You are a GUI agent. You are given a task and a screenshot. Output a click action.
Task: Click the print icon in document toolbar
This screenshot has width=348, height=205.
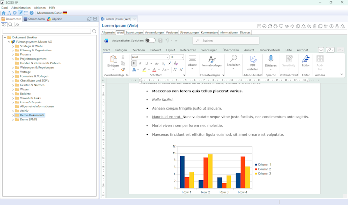point(275,26)
